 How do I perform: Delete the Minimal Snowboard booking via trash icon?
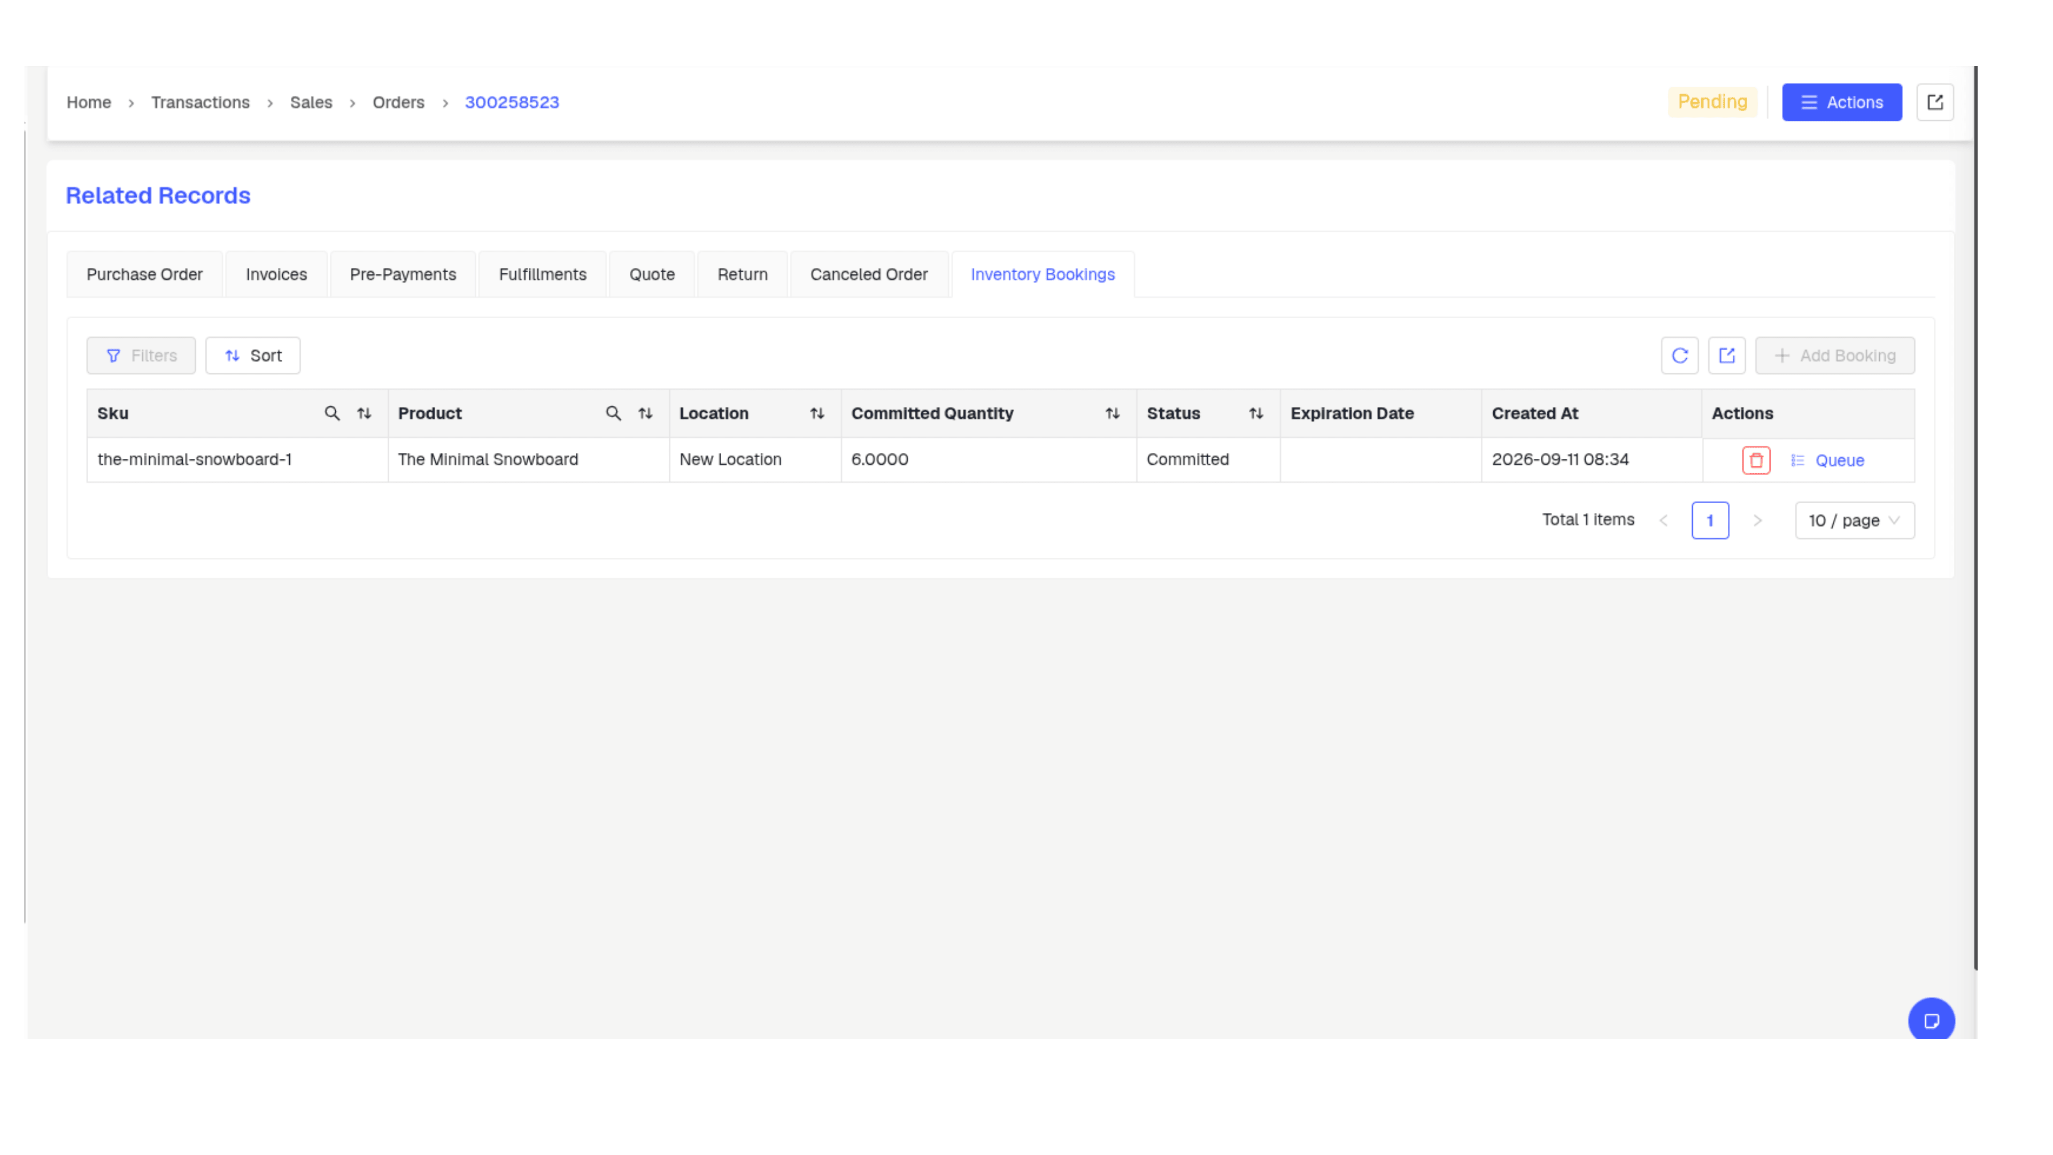coord(1756,460)
